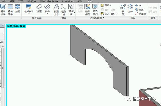Open the 视图 ribbon tab
This screenshot has width=161, height=106.
12,1
